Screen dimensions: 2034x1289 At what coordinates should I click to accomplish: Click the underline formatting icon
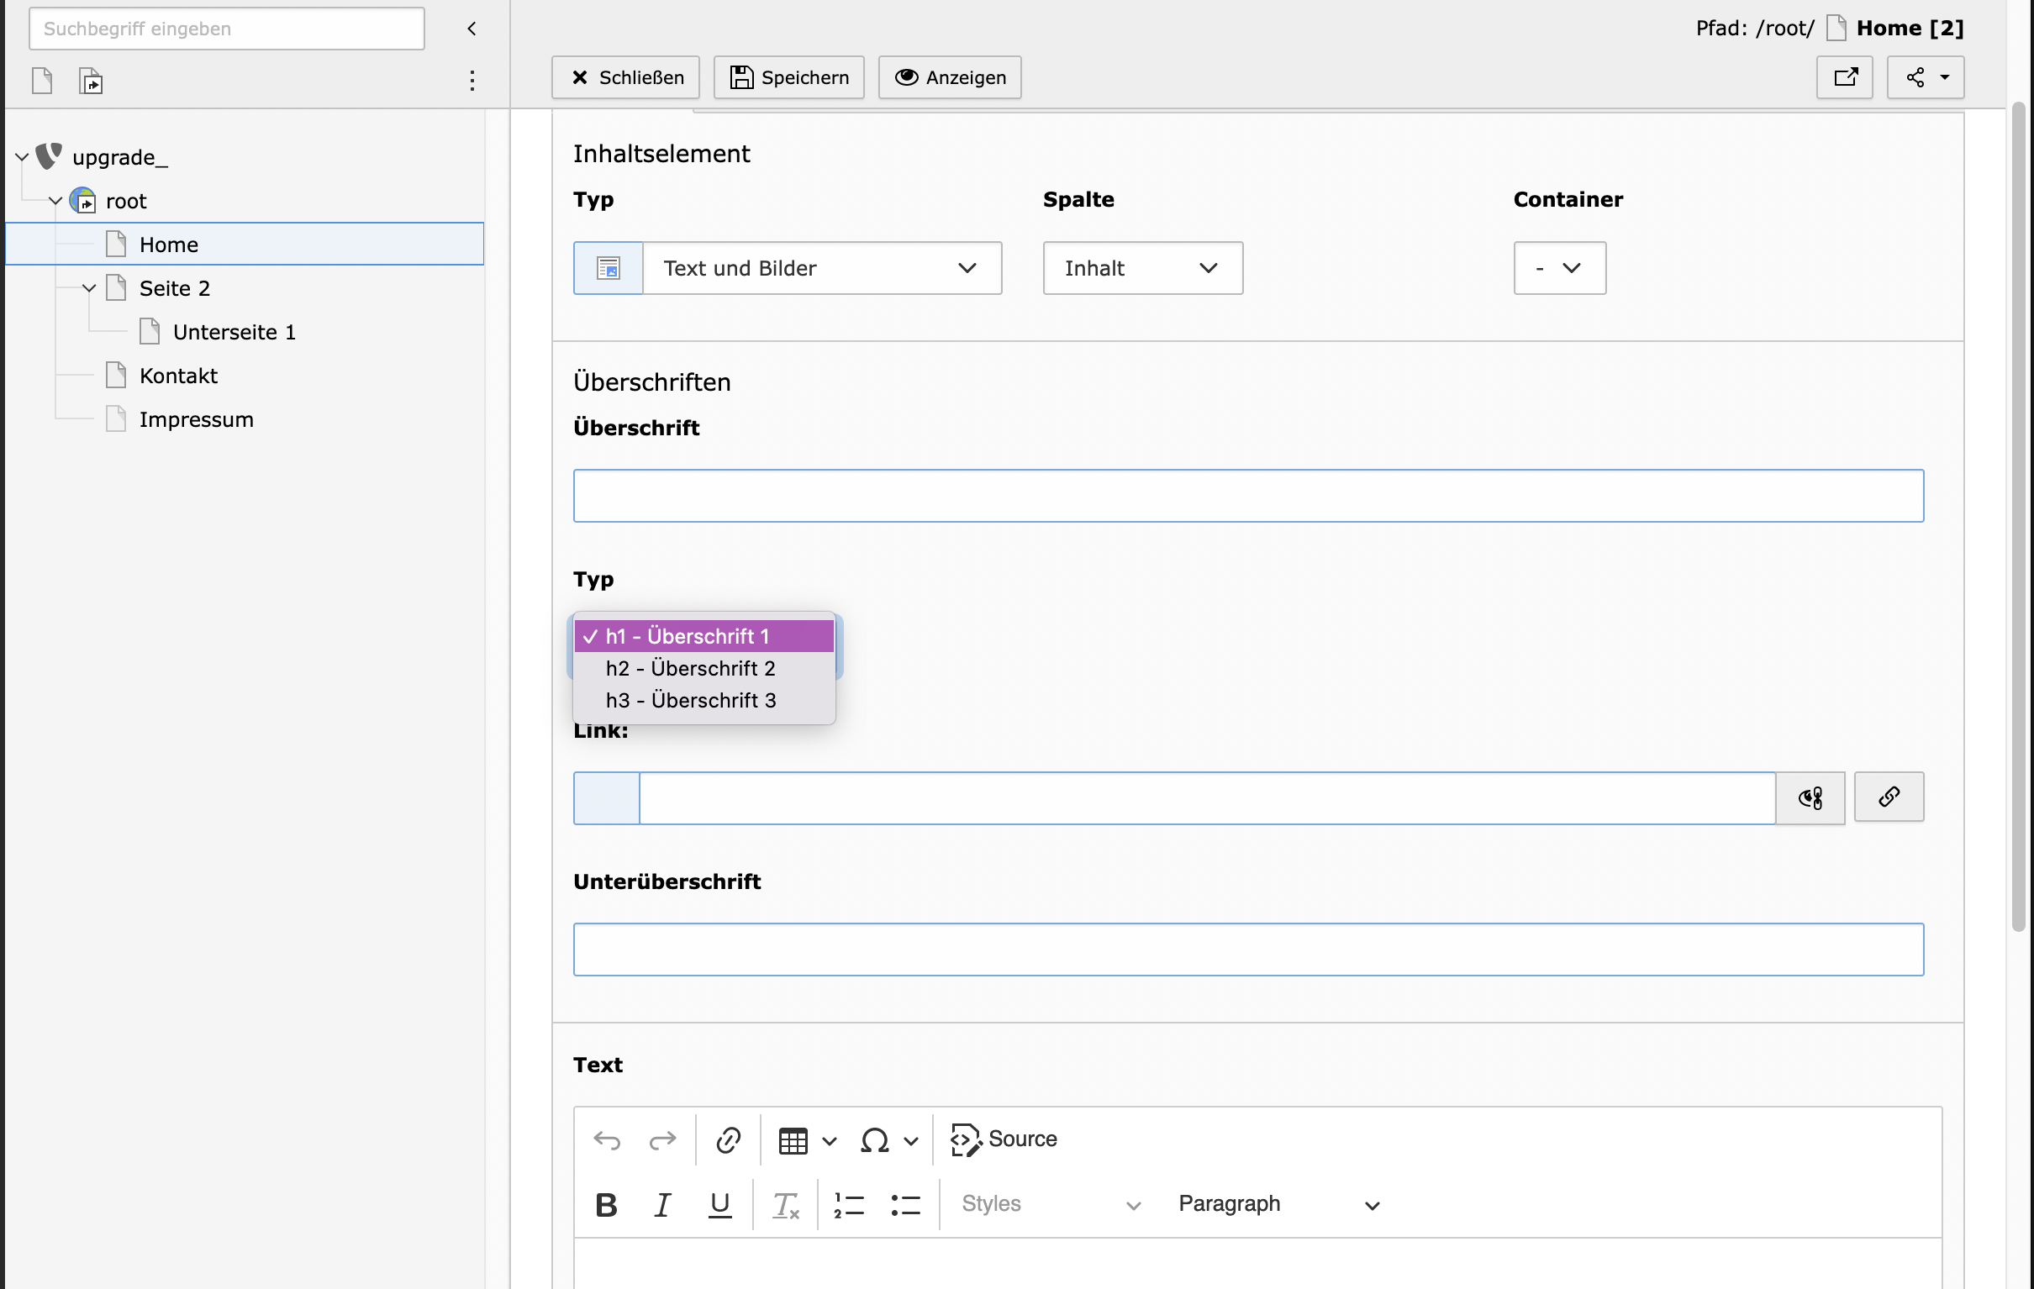click(719, 1204)
